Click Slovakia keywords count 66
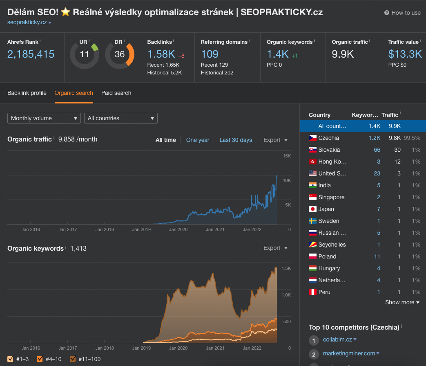This screenshot has height=366, width=426. tap(377, 150)
